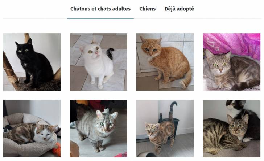Open the grey striped cat standing photo
Image resolution: width=264 pixels, height=161 pixels.
point(99,129)
